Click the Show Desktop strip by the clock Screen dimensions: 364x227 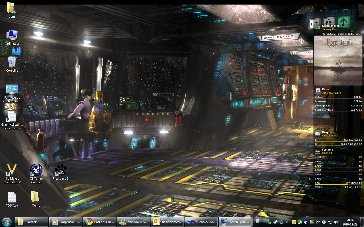(362, 222)
